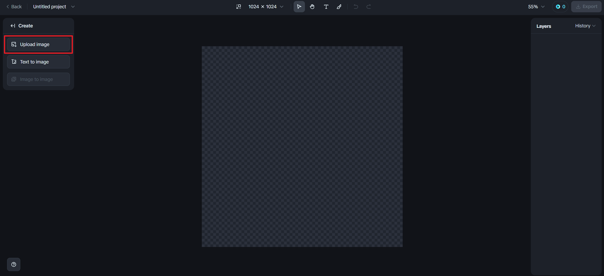Click the canvas resize icon

(x=239, y=7)
